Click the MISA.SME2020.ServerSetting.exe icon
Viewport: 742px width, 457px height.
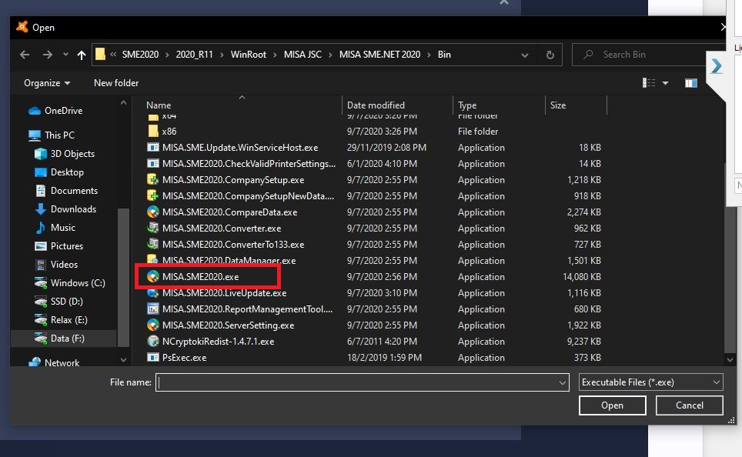(x=153, y=325)
